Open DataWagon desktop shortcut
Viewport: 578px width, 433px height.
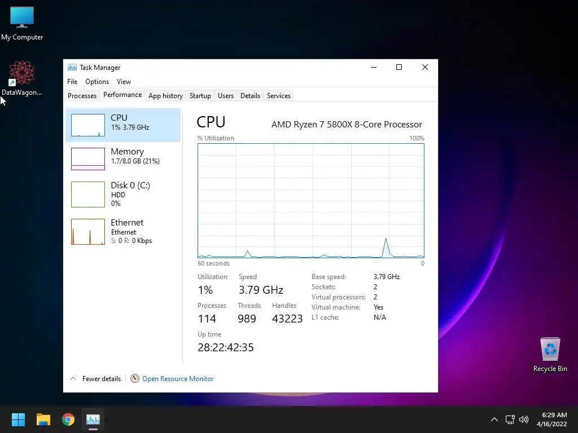(x=22, y=78)
